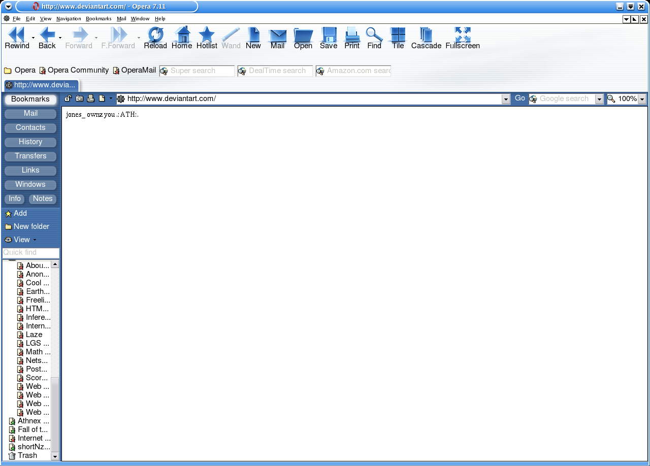650x466 pixels.
Task: Click the Wand toolbar icon
Action: [x=231, y=35]
